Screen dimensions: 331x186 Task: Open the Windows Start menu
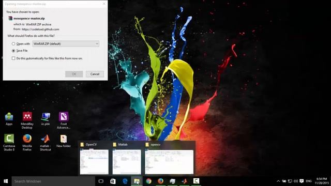(x=6, y=181)
